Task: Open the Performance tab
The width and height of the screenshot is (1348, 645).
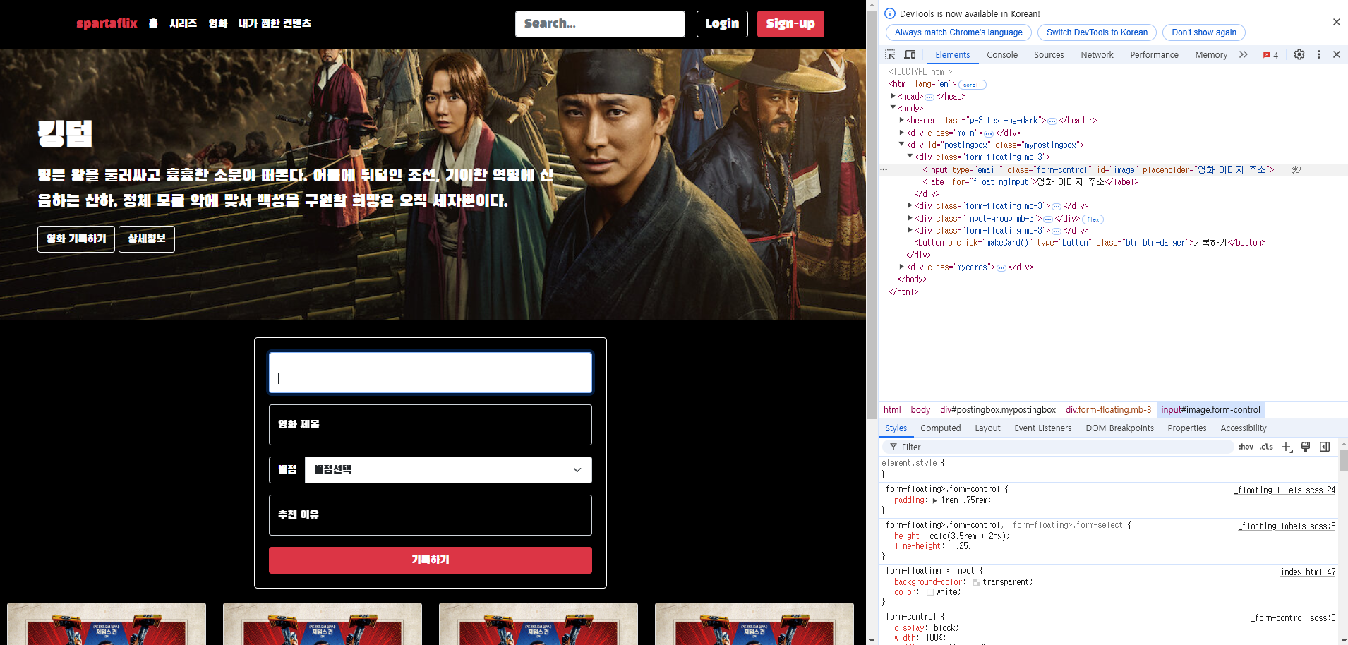Action: (1154, 54)
